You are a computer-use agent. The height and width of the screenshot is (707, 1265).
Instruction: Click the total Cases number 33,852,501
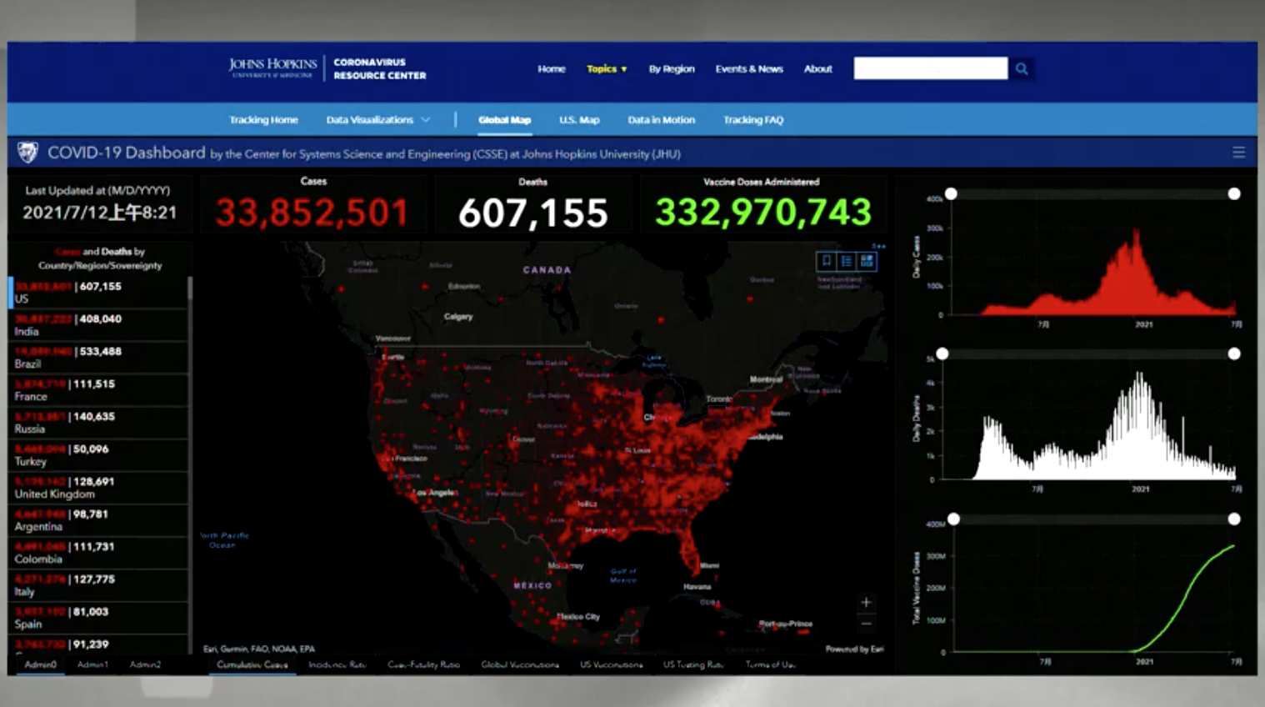312,213
